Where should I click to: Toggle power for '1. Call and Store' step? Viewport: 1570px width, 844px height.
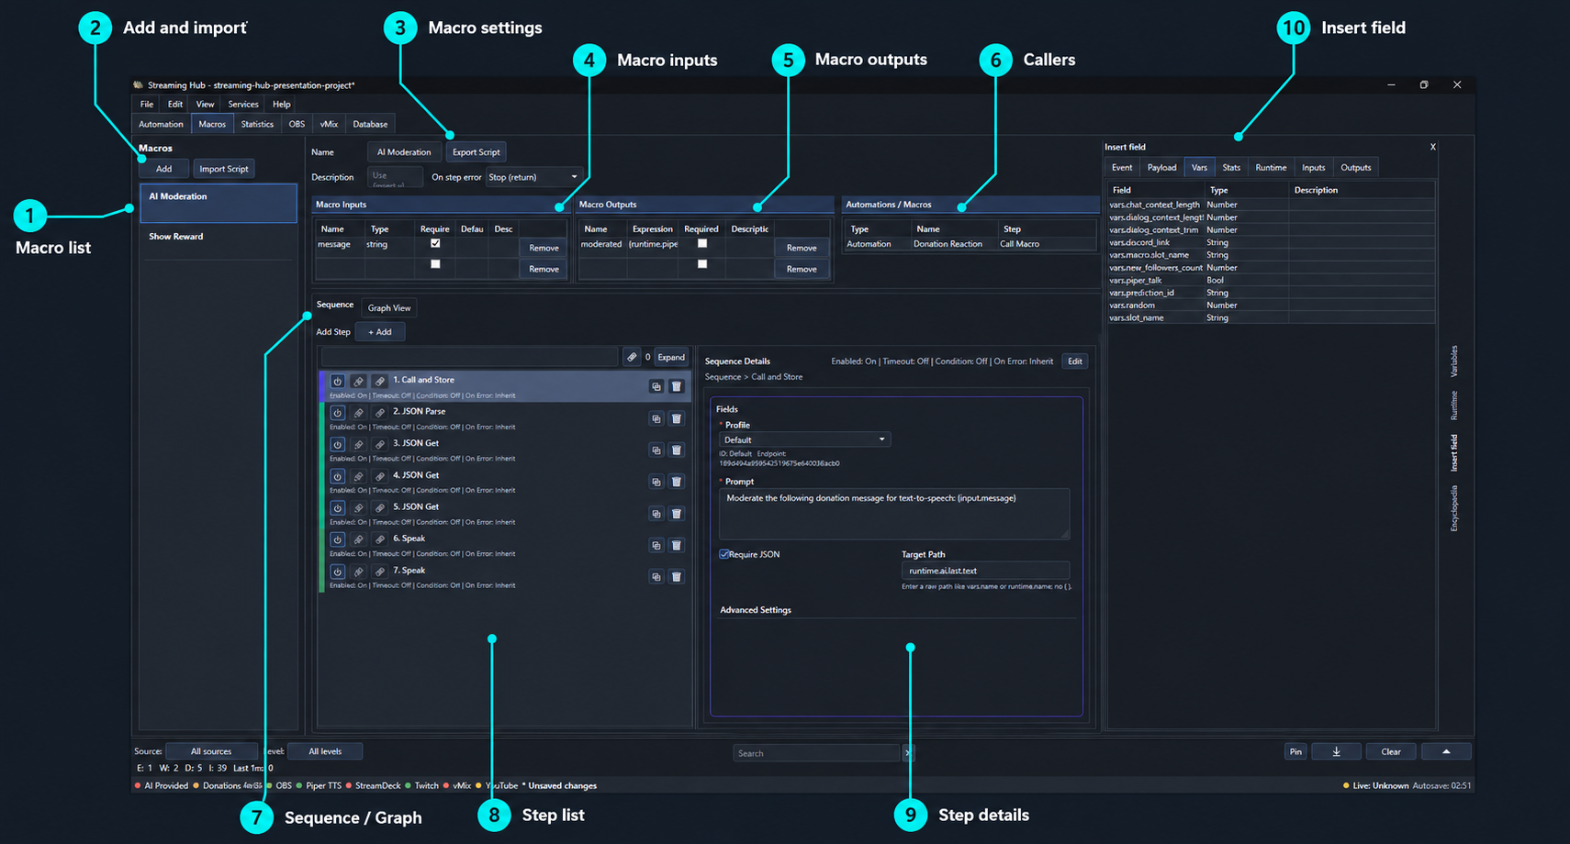click(337, 381)
